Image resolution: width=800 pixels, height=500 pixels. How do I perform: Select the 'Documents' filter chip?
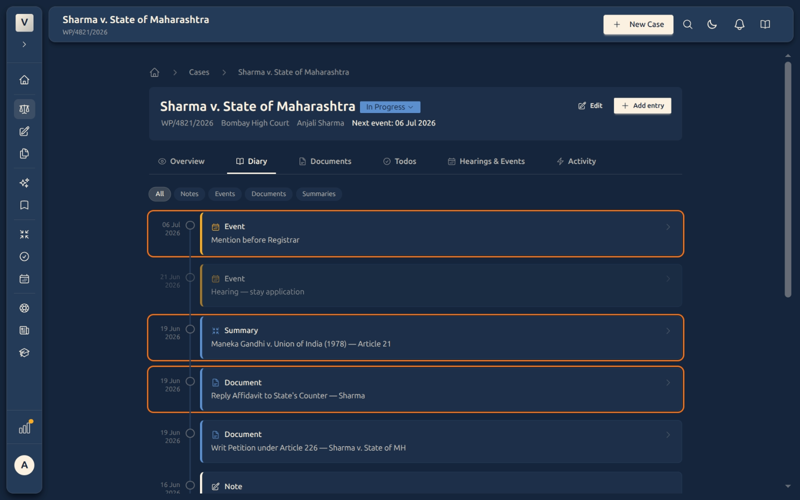(268, 194)
